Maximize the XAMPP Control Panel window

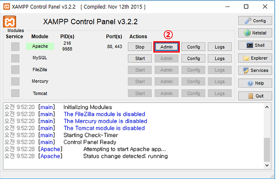pos(246,7)
